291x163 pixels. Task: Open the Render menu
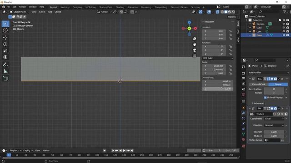click(x=22, y=7)
